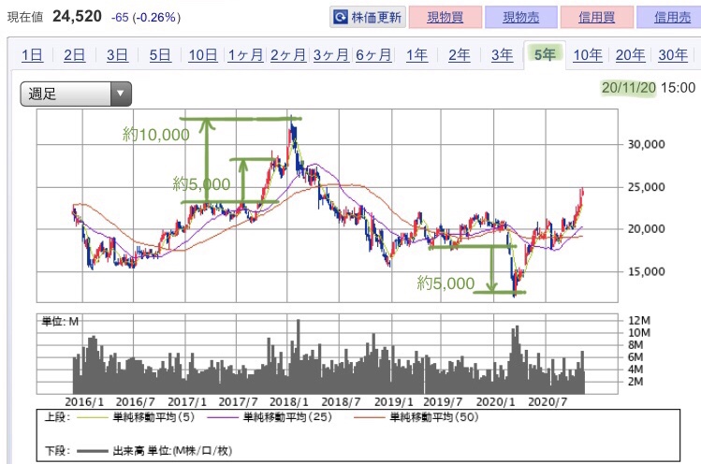The image size is (701, 464).
Task: Click the 12M volume axis label
Action: coord(639,321)
